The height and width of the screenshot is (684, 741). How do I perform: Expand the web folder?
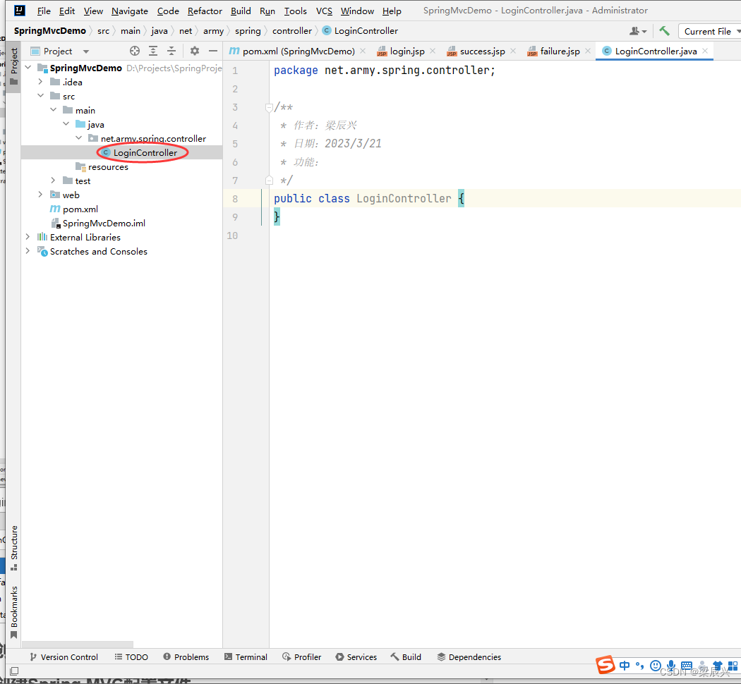pyautogui.click(x=41, y=195)
